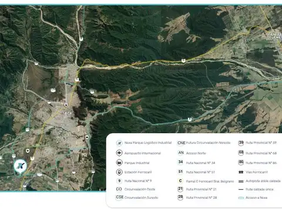Click 'Ruta Nacional N° 9' legend text
282x211 pixels.
(x=138, y=181)
